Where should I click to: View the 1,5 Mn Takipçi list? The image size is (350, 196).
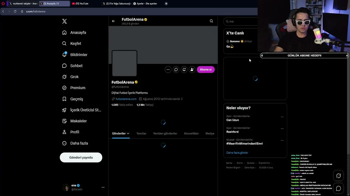point(145,105)
